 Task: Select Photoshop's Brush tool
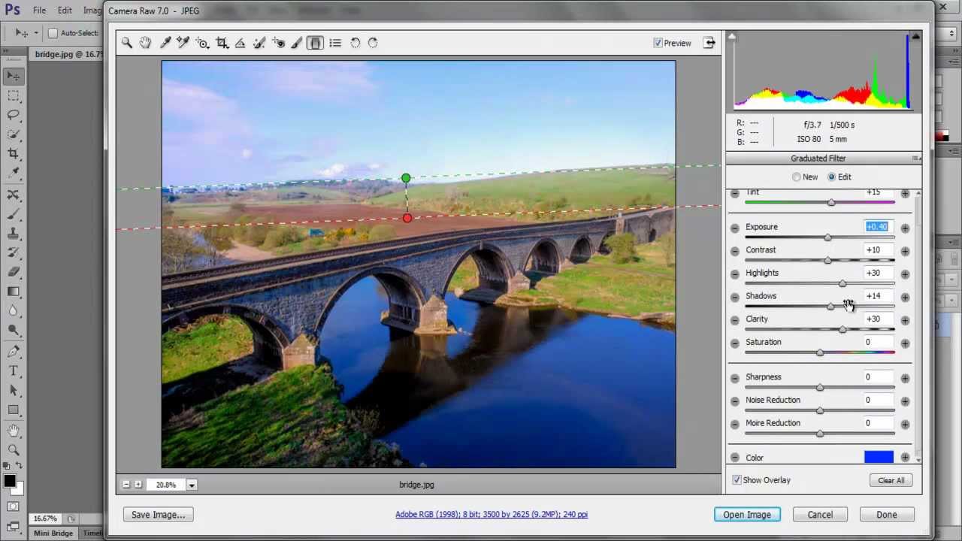point(14,214)
